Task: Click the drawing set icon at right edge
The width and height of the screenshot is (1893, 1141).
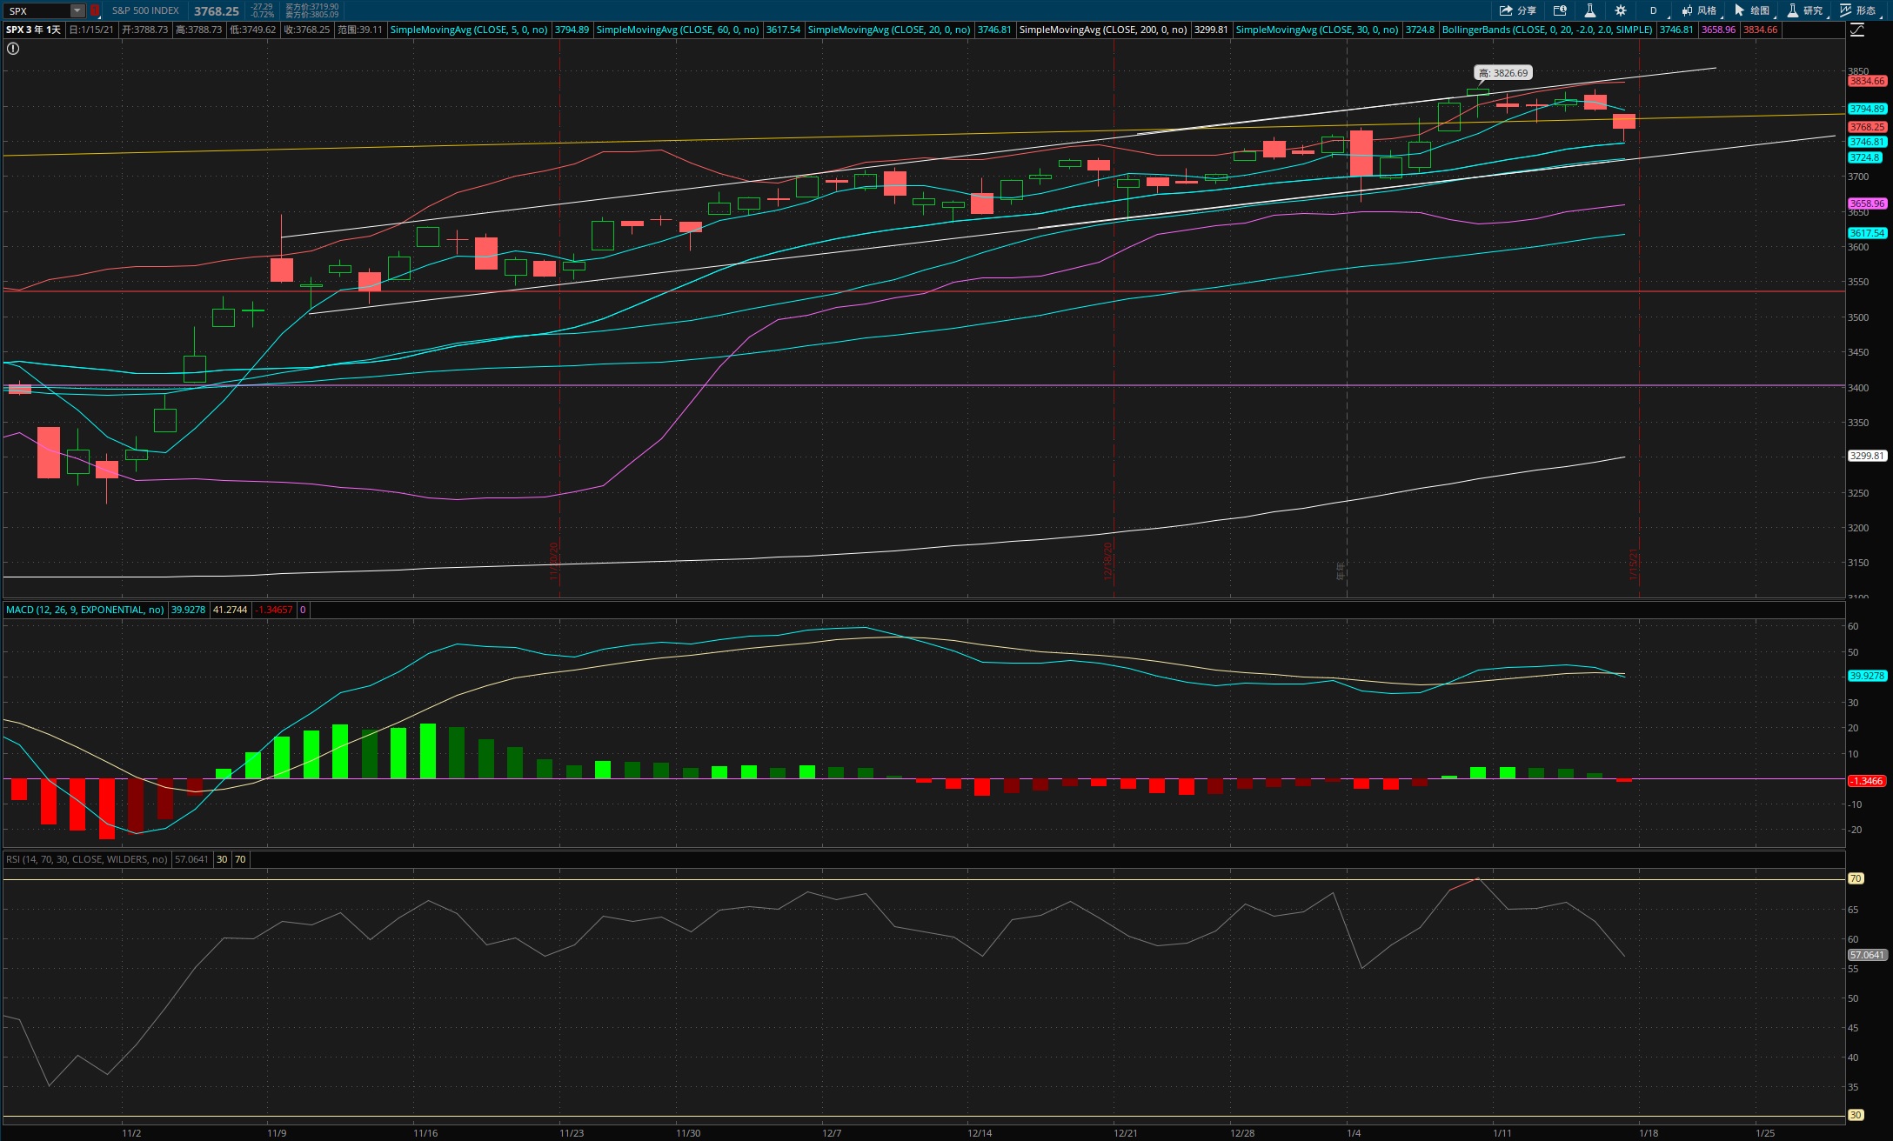Action: (1857, 30)
